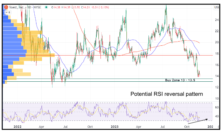Viewport: 222px width, 132px height.
Task: Click the 20 mark on price scale
Action: pos(217,42)
